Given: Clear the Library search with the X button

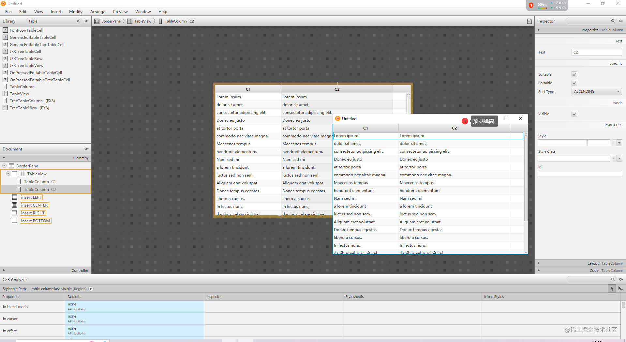Looking at the screenshot, I should 78,21.
